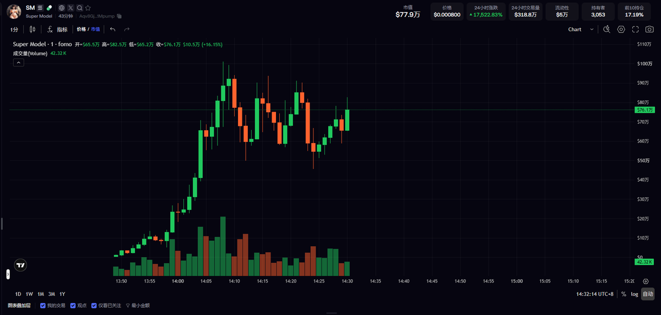Click the 流动性 $5万 card
Screen dimensions: 661x315
tap(562, 12)
